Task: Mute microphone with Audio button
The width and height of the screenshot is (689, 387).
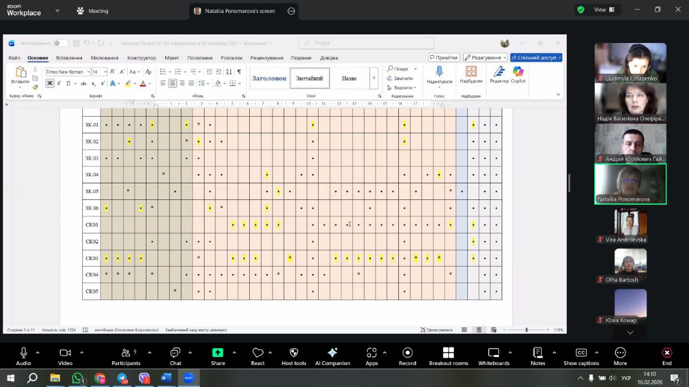Action: coord(23,356)
